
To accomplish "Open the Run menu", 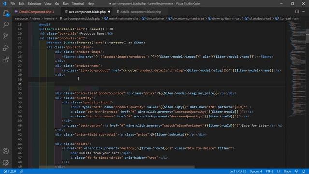I will tap(66, 4).
